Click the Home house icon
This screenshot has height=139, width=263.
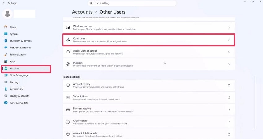pyautogui.click(x=6, y=27)
